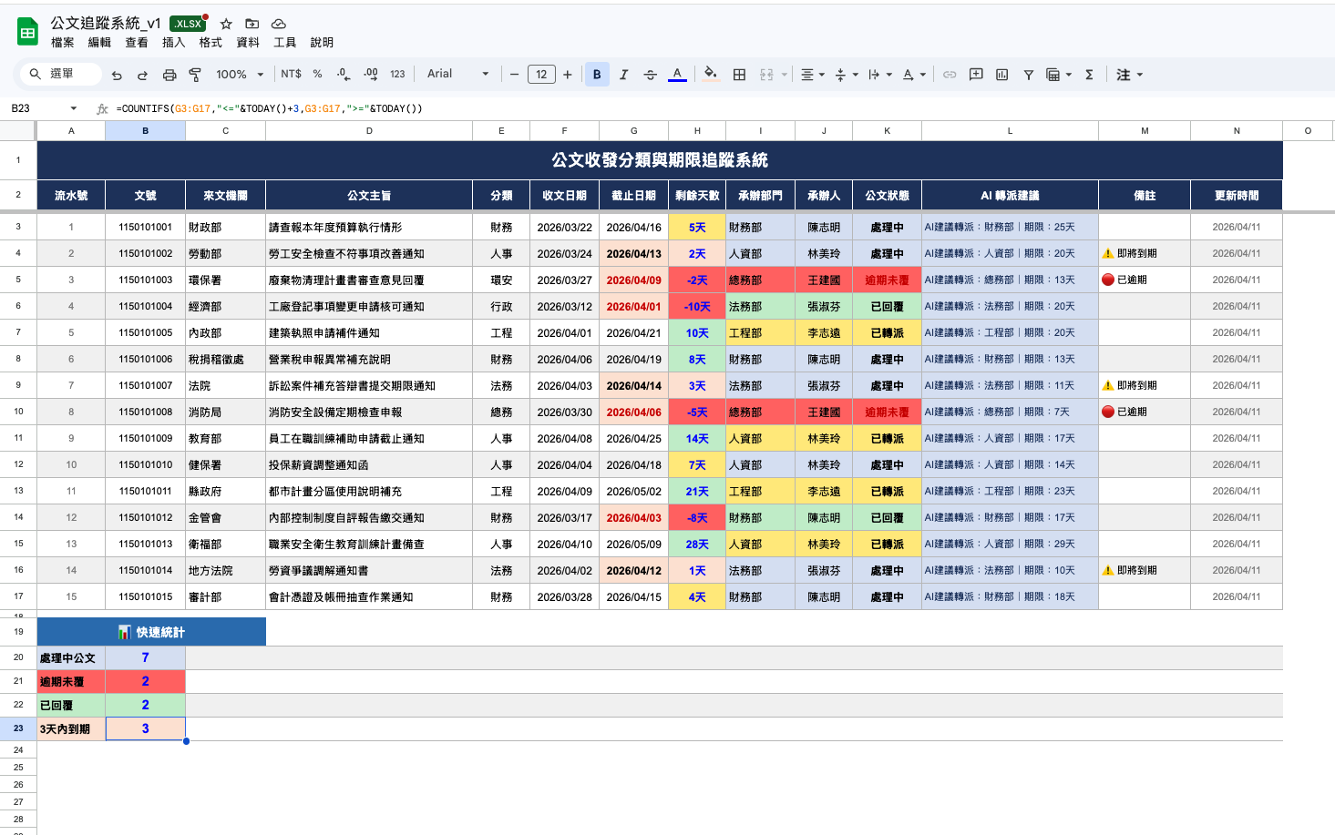Open horizontal align dropdown
Screen dimensions: 1335x835
[x=813, y=75]
